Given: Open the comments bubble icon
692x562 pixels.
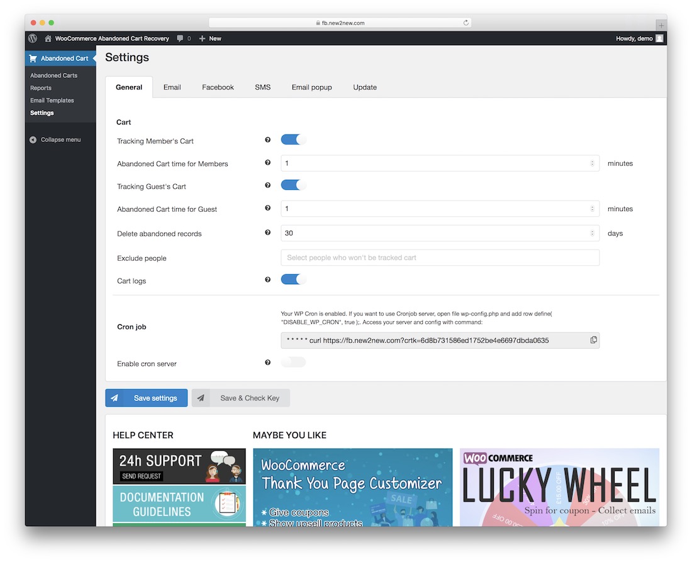Looking at the screenshot, I should pyautogui.click(x=180, y=38).
